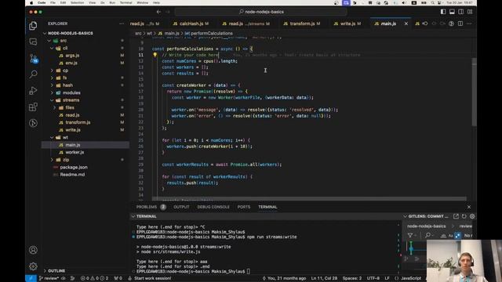Screen dimensions: 502x282
Task: Switch to the calcHash.js tab
Action: click(191, 23)
